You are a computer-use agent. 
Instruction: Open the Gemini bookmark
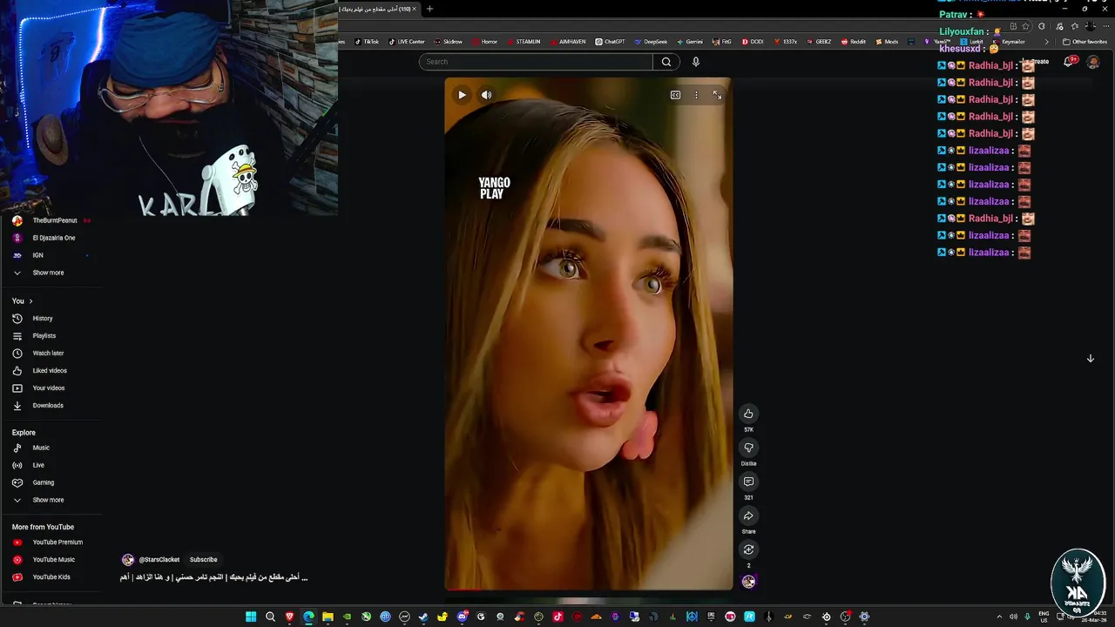click(690, 42)
